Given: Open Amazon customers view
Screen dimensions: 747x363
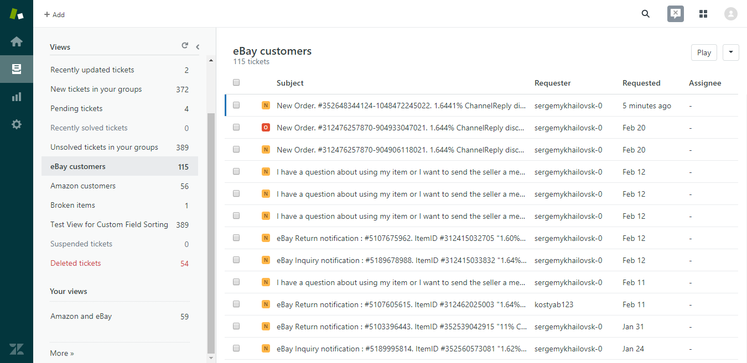Looking at the screenshot, I should tap(120, 186).
